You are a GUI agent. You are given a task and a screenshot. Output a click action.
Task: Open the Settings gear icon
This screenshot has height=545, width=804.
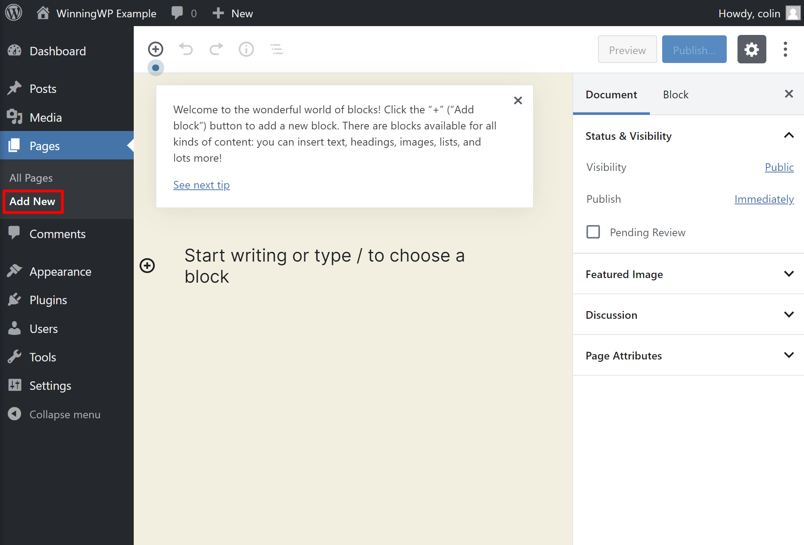pos(754,49)
